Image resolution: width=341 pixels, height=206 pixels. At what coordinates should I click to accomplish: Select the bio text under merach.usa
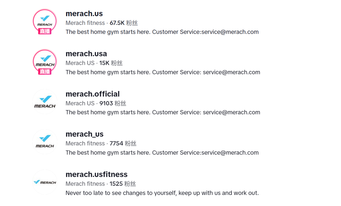(x=163, y=72)
